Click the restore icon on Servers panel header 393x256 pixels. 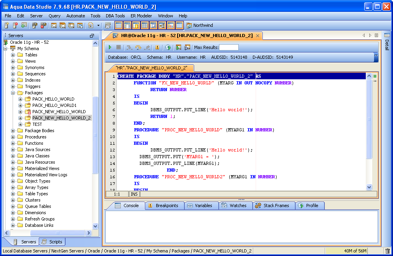(x=92, y=36)
